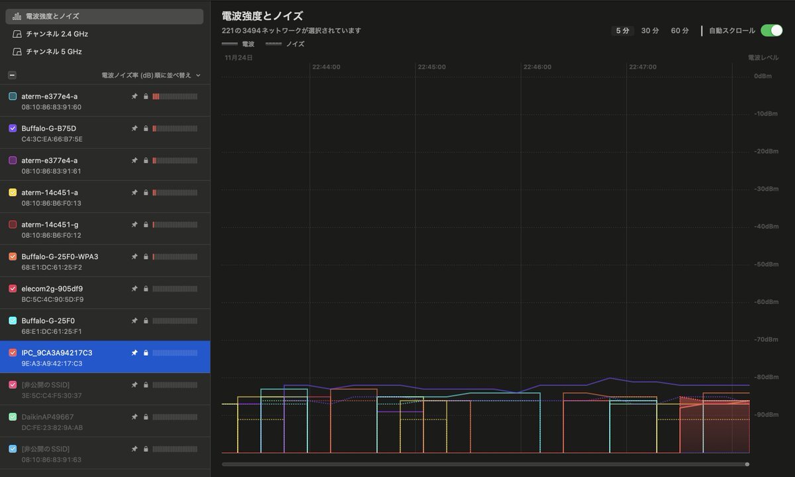Toggle the select-all networks checkbox

click(11, 76)
